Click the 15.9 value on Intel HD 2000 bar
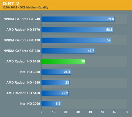This screenshot has height=117, width=132. tap(57, 104)
